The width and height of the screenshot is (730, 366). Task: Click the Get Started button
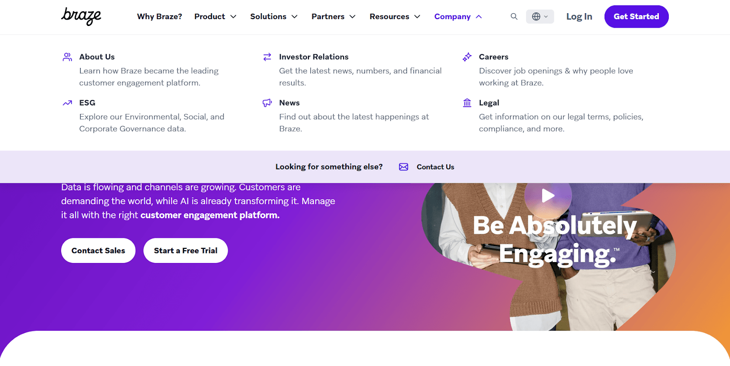[636, 16]
